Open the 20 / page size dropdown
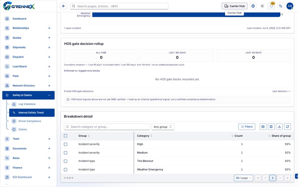Screen dimensions: 300x187 (x=243, y=178)
